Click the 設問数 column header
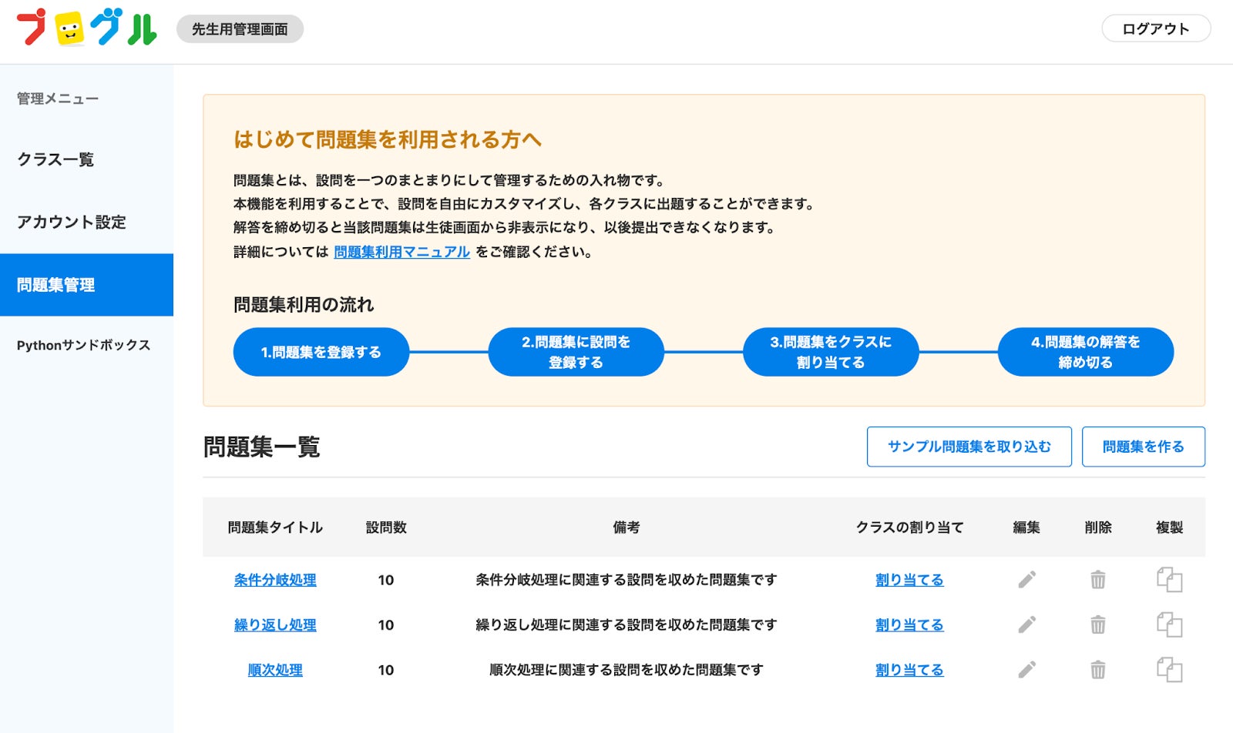This screenshot has width=1233, height=733. pos(386,527)
